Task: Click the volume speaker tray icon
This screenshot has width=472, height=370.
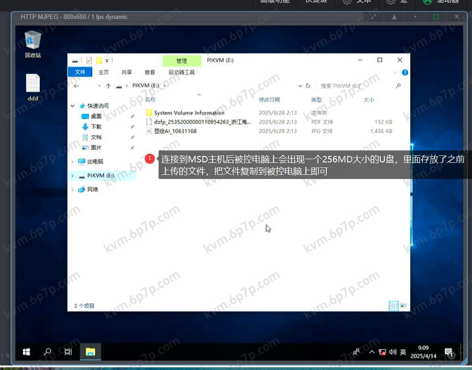Action: (392, 352)
